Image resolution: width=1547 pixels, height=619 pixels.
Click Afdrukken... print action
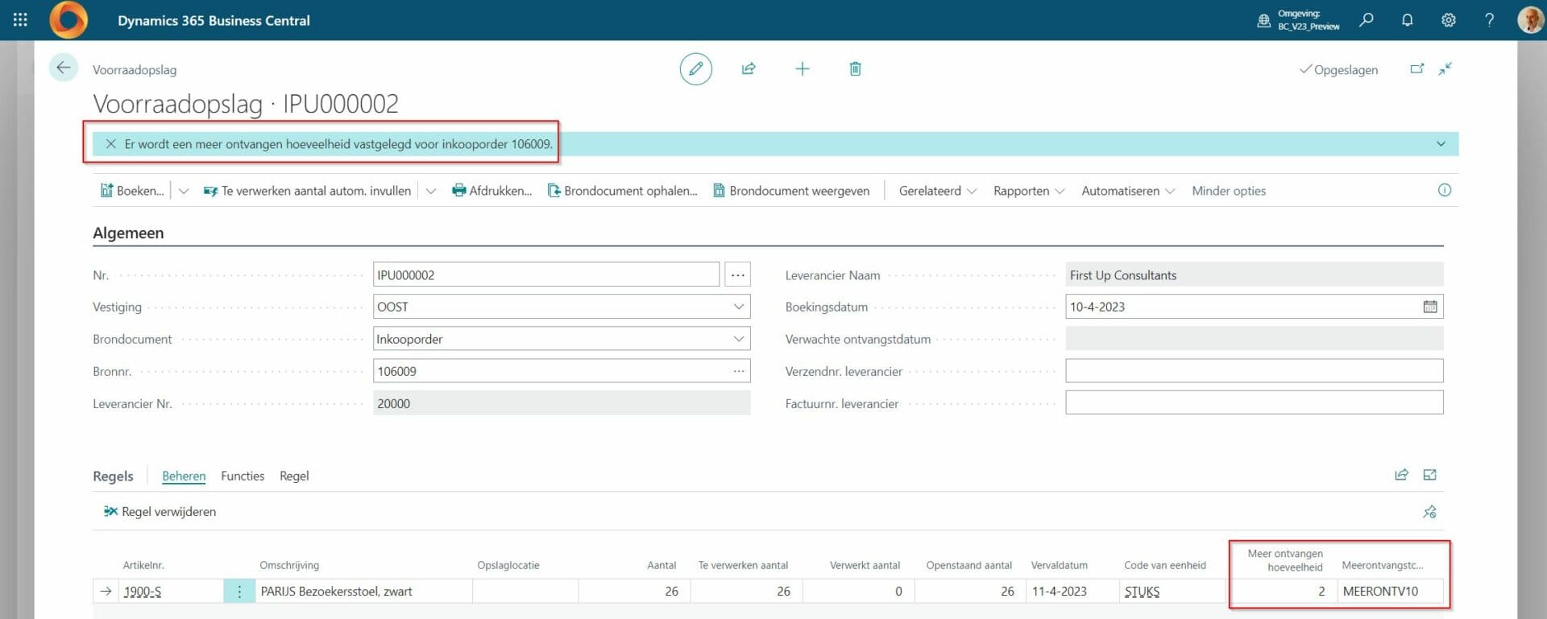(x=492, y=191)
